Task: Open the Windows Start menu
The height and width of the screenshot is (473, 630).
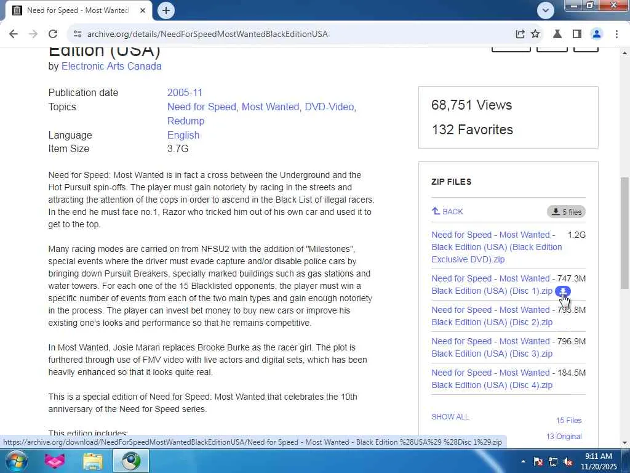Action: click(16, 461)
